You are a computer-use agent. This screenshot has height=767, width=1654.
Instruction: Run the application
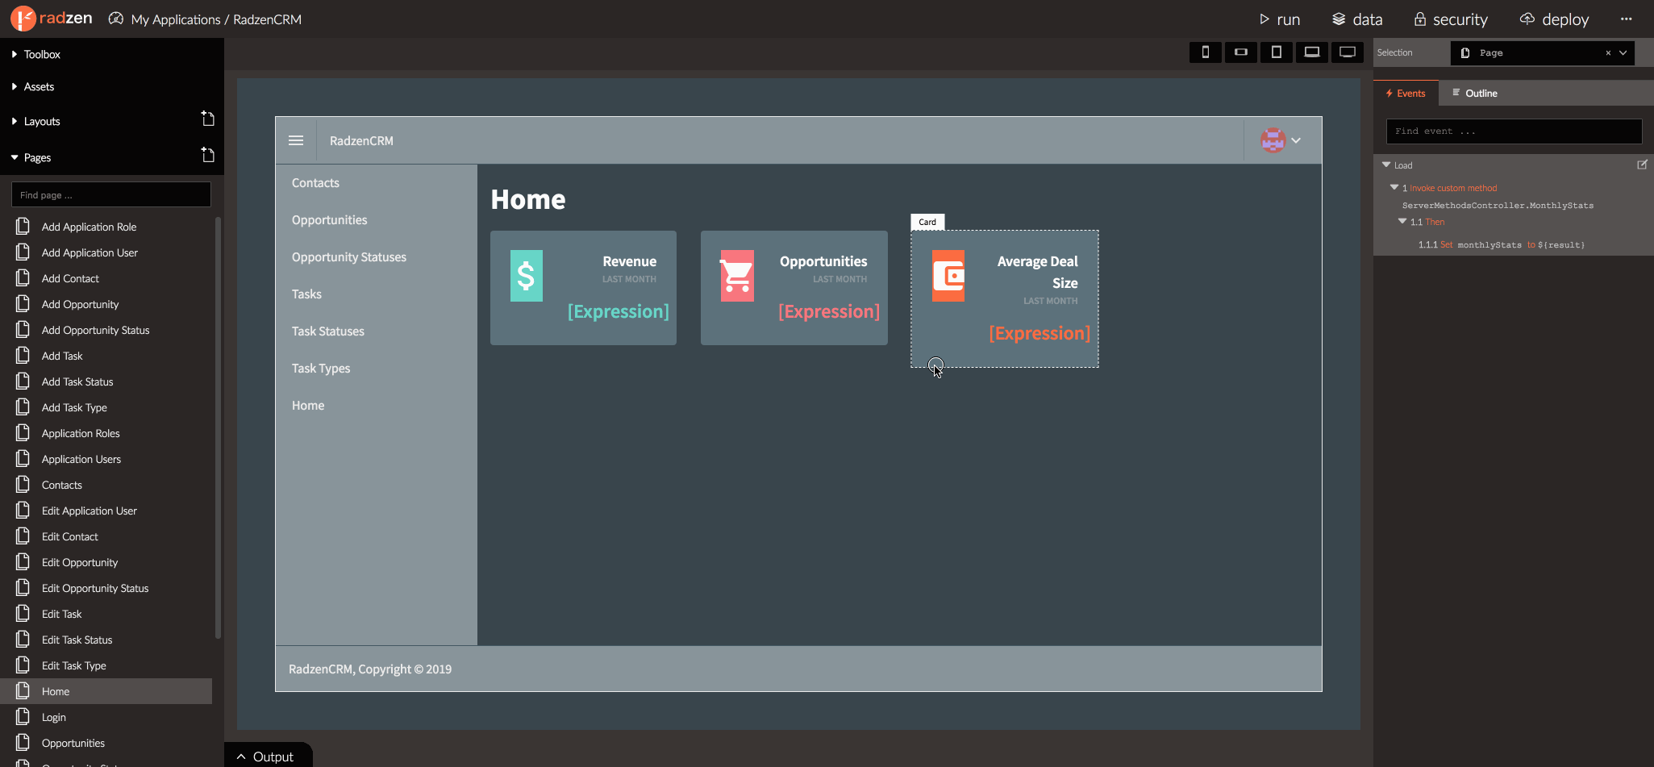tap(1279, 19)
